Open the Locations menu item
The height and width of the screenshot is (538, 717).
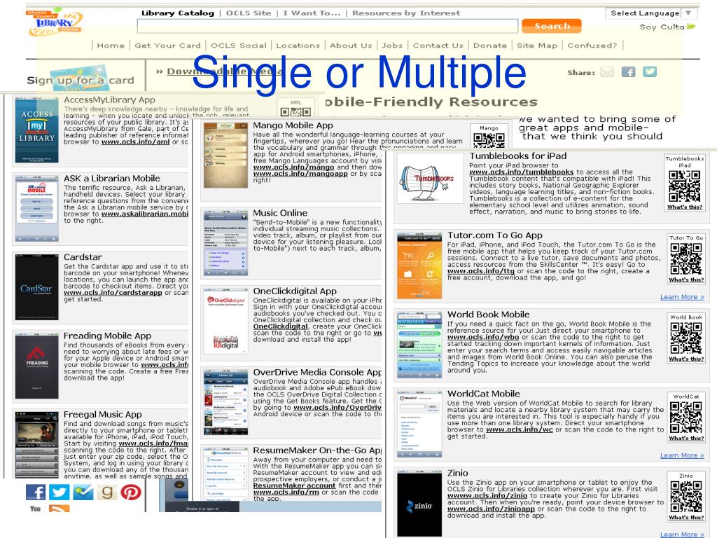point(298,46)
